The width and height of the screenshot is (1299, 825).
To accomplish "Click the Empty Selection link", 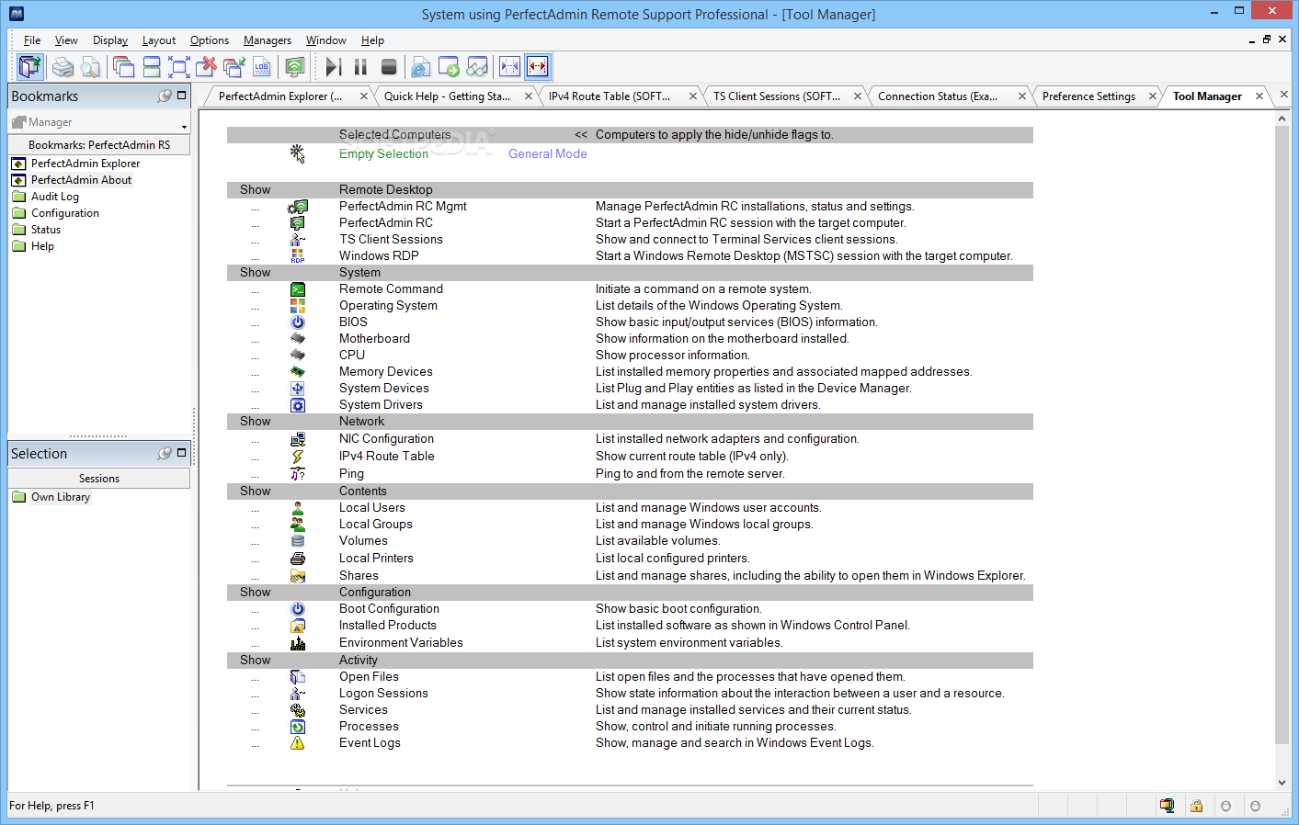I will (383, 154).
